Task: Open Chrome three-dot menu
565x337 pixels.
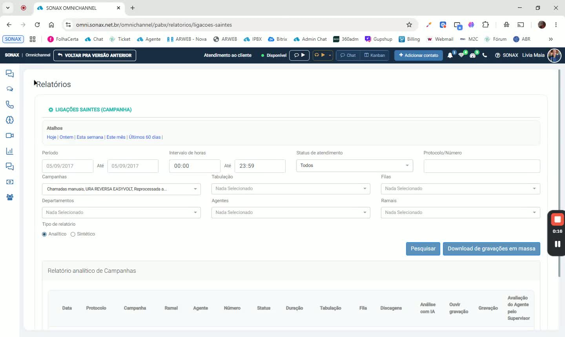Action: (556, 25)
